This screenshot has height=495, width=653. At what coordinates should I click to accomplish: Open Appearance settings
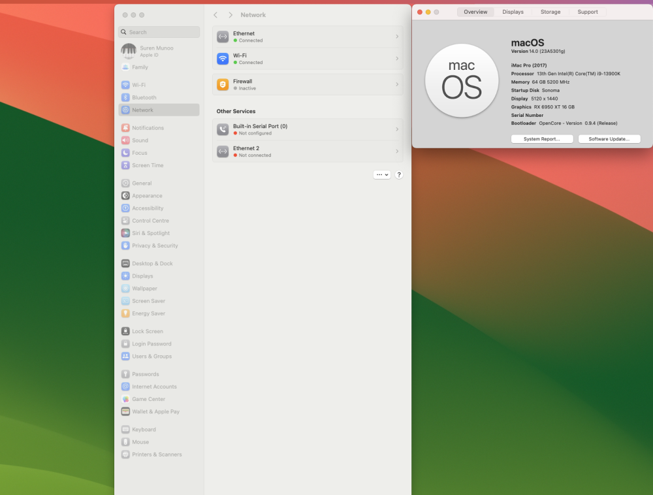pyautogui.click(x=159, y=196)
